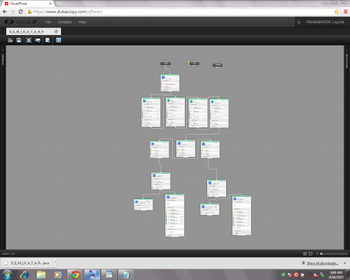Run the strategy with the blue play icon
Viewport: 350px width, 280px height.
coord(59,40)
